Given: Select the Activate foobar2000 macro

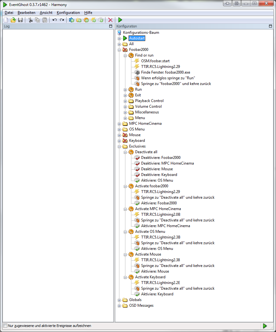Looking at the screenshot, I should click(152, 186).
